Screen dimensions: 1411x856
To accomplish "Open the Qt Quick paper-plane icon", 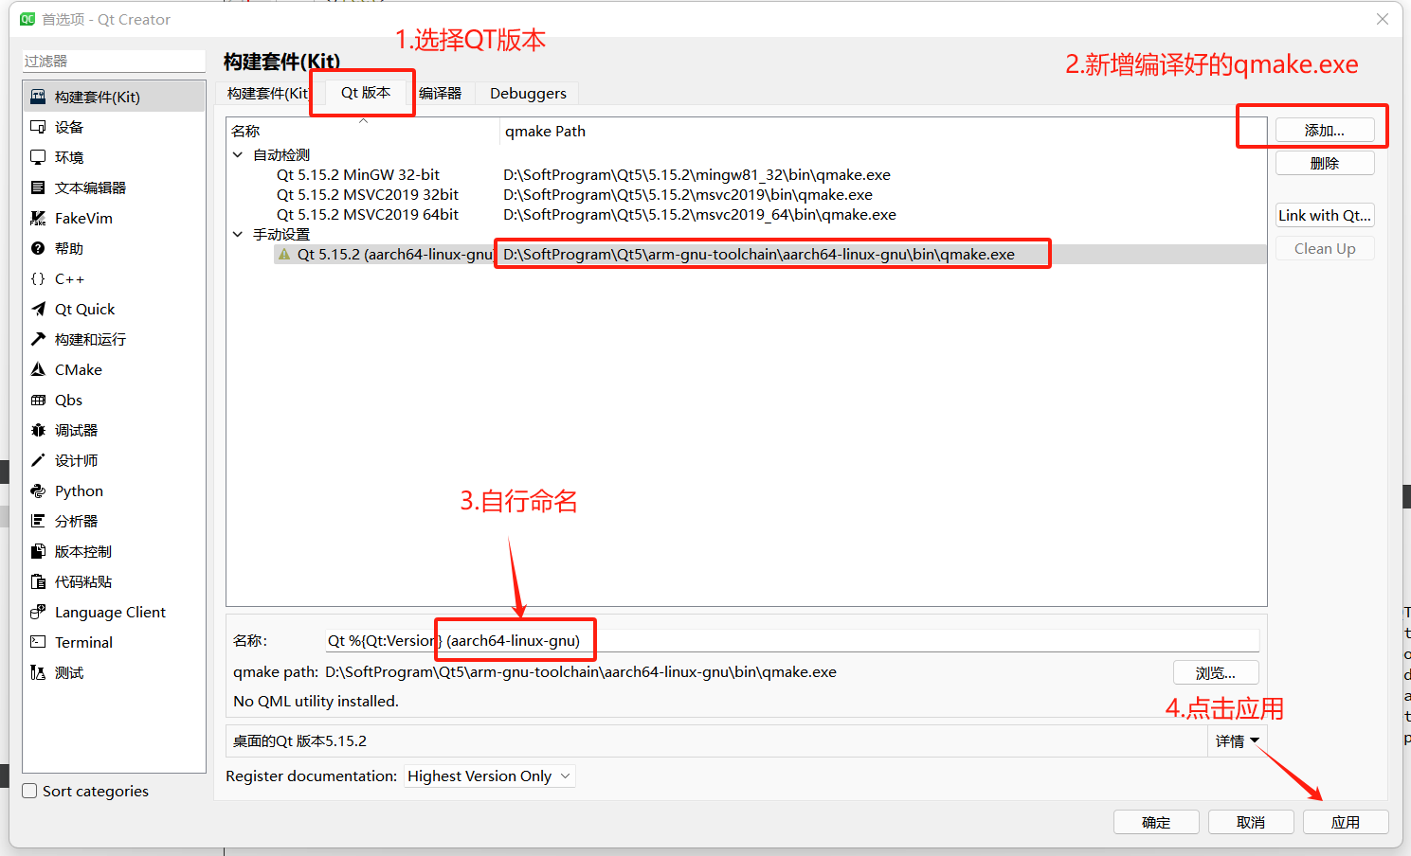I will 38,309.
